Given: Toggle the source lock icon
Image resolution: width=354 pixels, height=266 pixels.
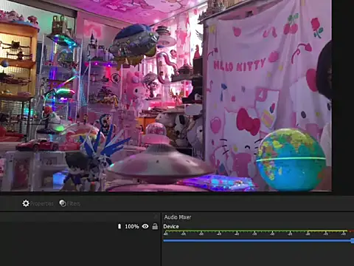Looking at the screenshot, I should (155, 226).
